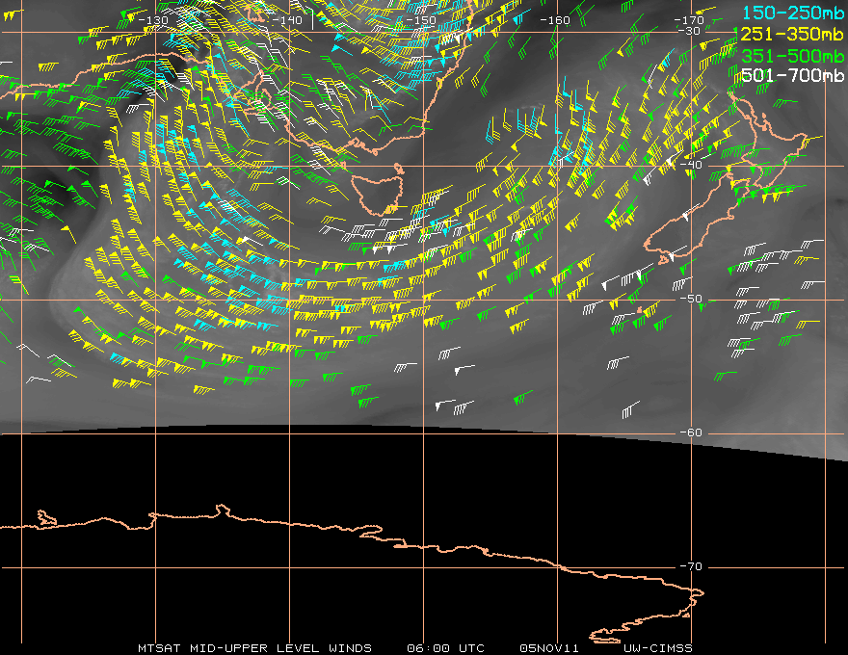The image size is (848, 655).
Task: Click the -140 longitude label
Action: 287,20
